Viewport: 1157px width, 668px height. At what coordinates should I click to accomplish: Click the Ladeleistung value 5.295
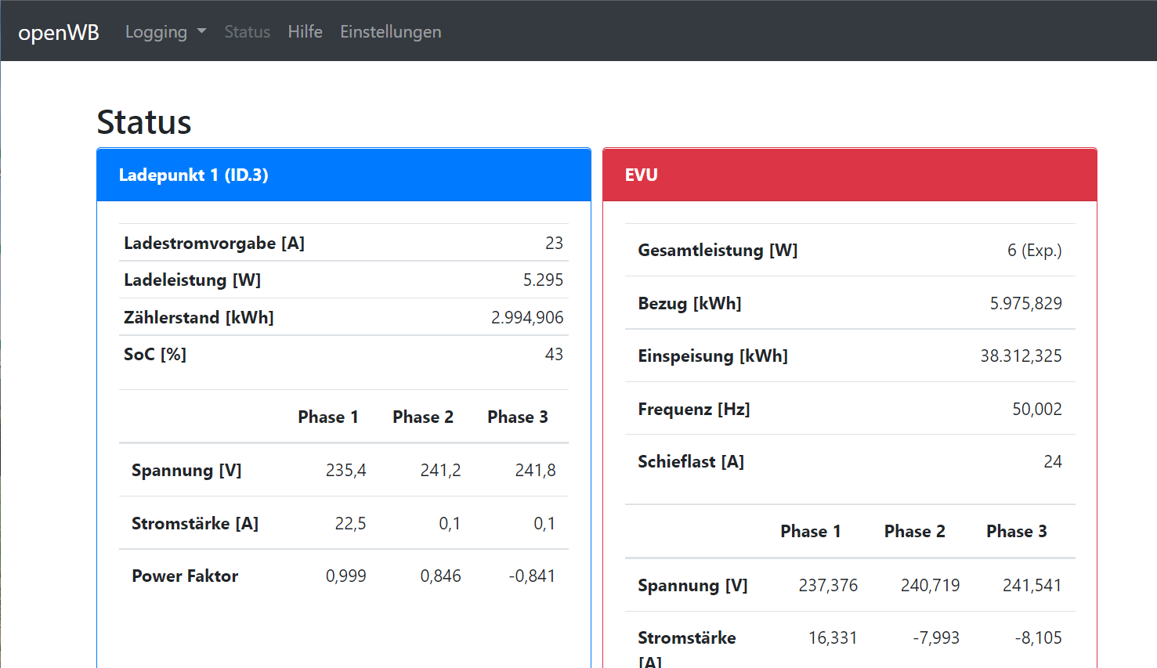click(543, 280)
